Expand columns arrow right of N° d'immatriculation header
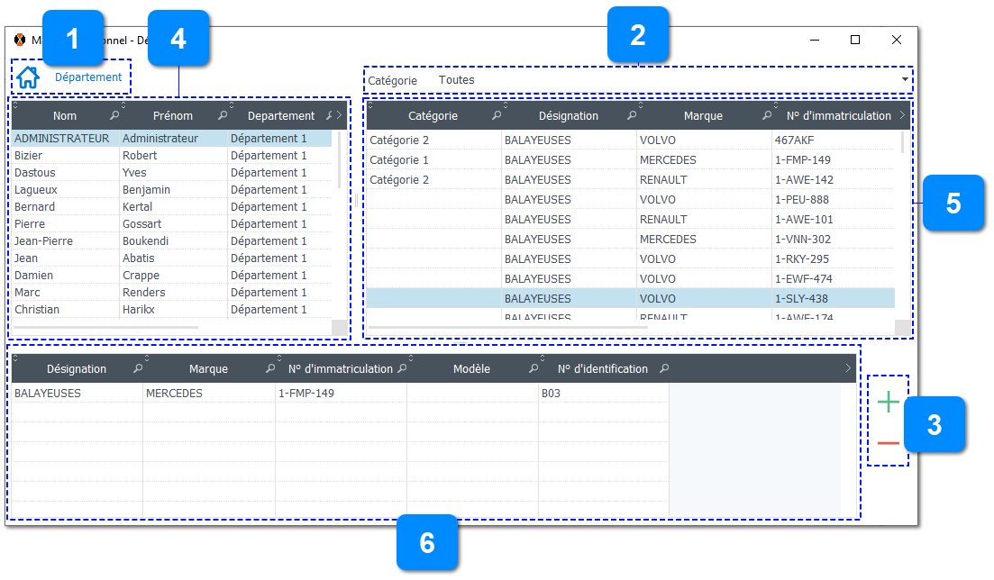The width and height of the screenshot is (994, 580). point(902,116)
